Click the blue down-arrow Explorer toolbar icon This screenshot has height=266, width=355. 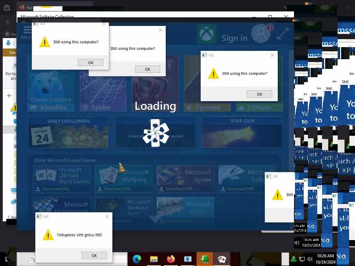tap(8, 43)
